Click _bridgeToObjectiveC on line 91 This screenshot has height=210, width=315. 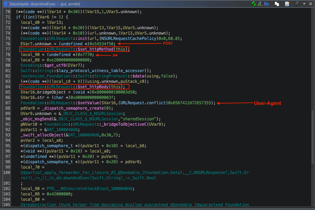[124, 124]
